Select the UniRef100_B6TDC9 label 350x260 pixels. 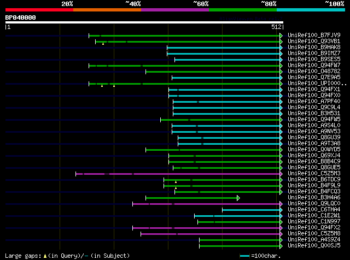[314, 180]
